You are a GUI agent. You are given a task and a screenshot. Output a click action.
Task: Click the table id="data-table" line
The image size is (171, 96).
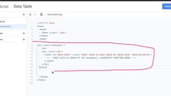(98, 55)
